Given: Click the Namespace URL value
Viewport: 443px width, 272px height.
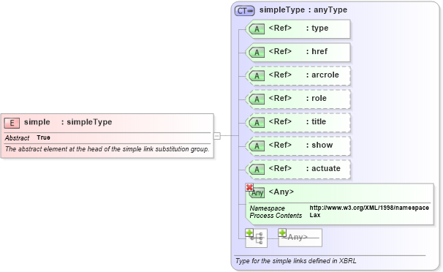Looking at the screenshot, I should (x=369, y=208).
